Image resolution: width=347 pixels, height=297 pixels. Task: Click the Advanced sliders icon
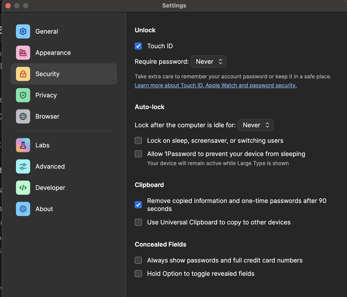[23, 167]
